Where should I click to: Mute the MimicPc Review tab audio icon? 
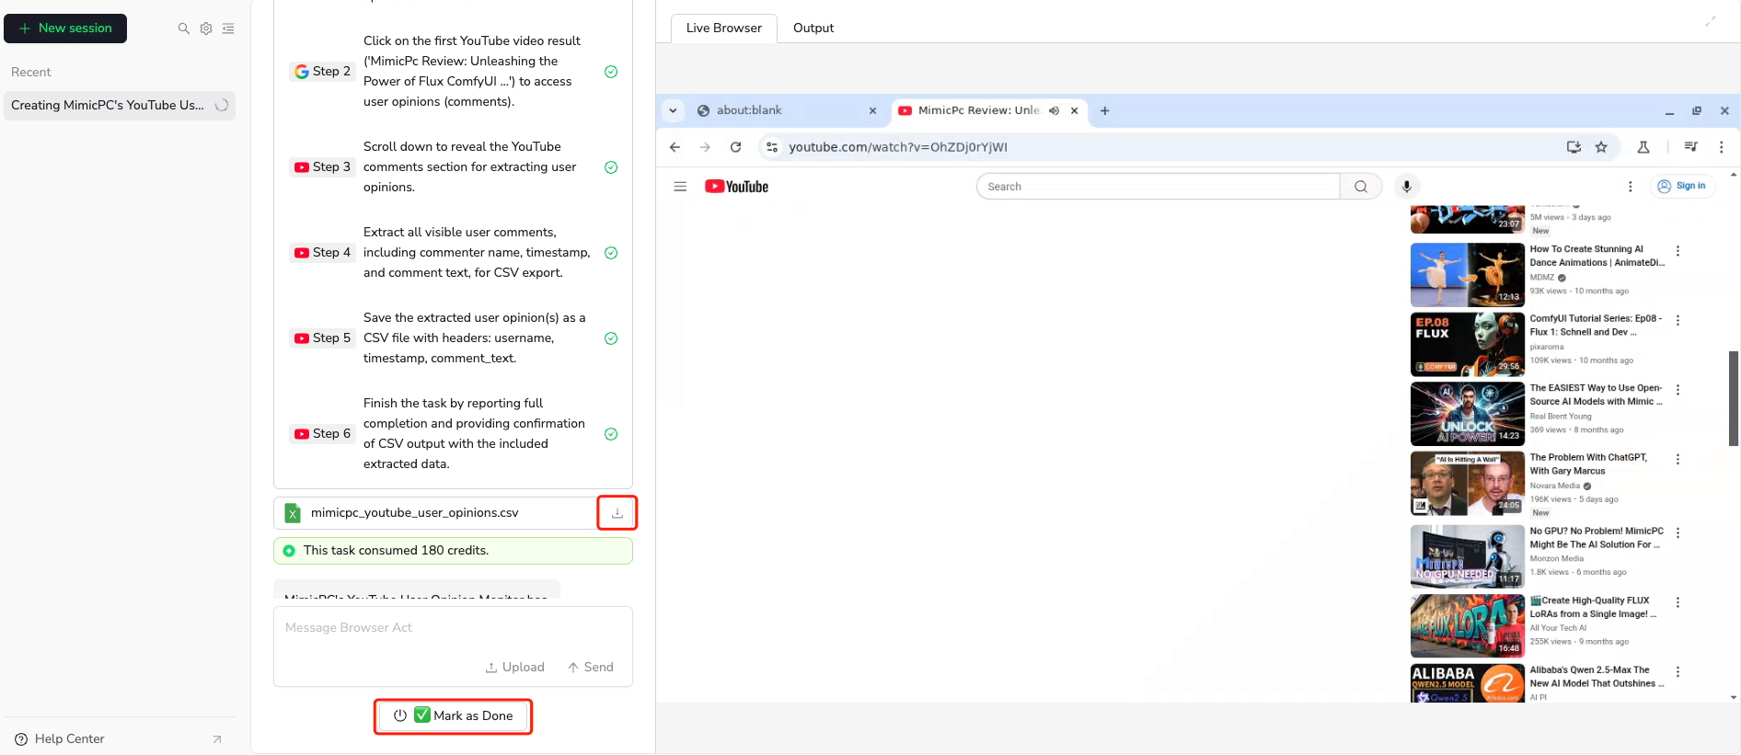[x=1055, y=110]
